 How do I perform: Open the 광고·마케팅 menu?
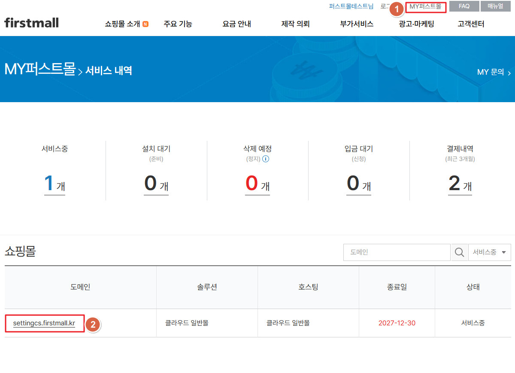pyautogui.click(x=416, y=24)
